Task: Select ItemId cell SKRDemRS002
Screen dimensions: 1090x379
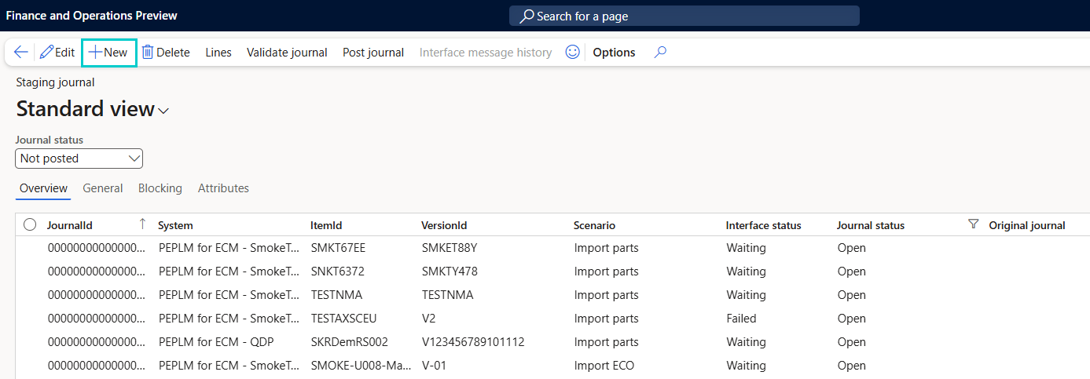Action: tap(349, 342)
